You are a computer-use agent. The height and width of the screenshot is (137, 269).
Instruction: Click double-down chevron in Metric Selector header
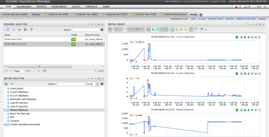click(92, 78)
